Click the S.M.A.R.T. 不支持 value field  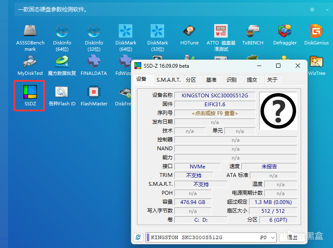pyautogui.click(x=201, y=185)
